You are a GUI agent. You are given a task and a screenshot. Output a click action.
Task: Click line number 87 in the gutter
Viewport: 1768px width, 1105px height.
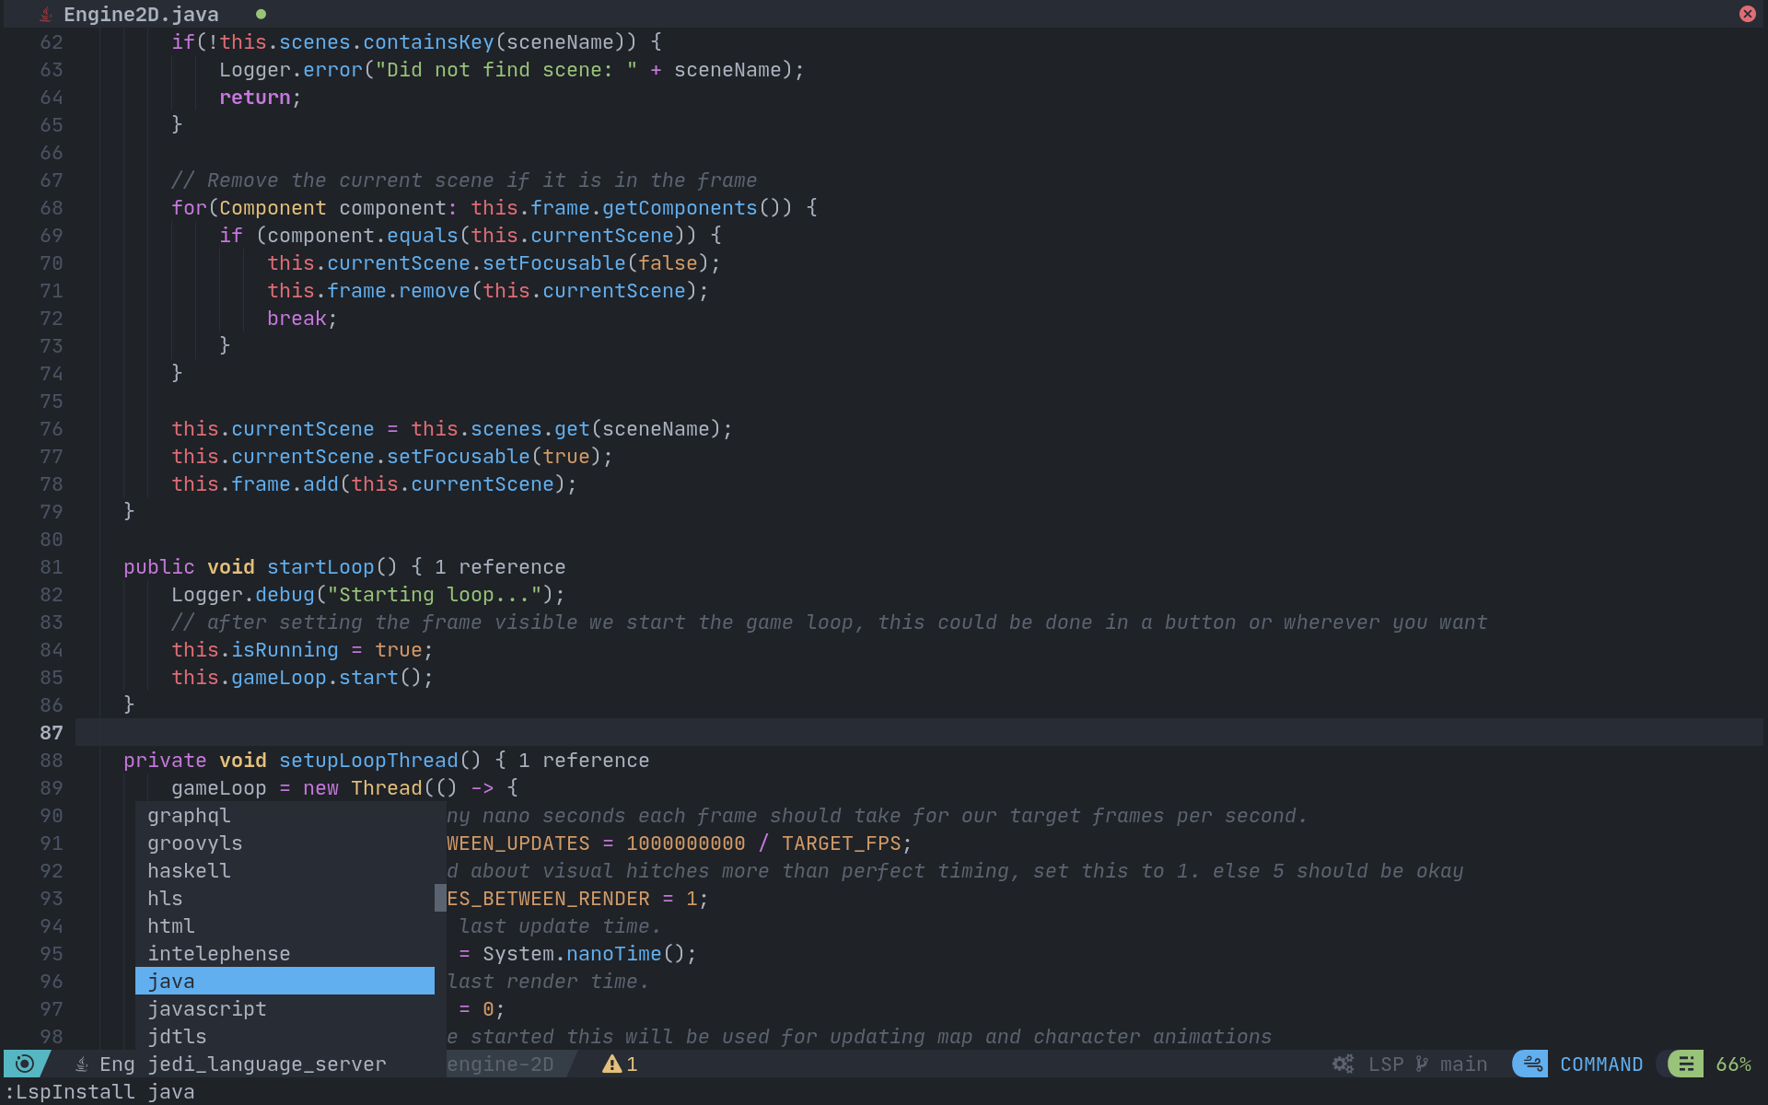pyautogui.click(x=52, y=733)
